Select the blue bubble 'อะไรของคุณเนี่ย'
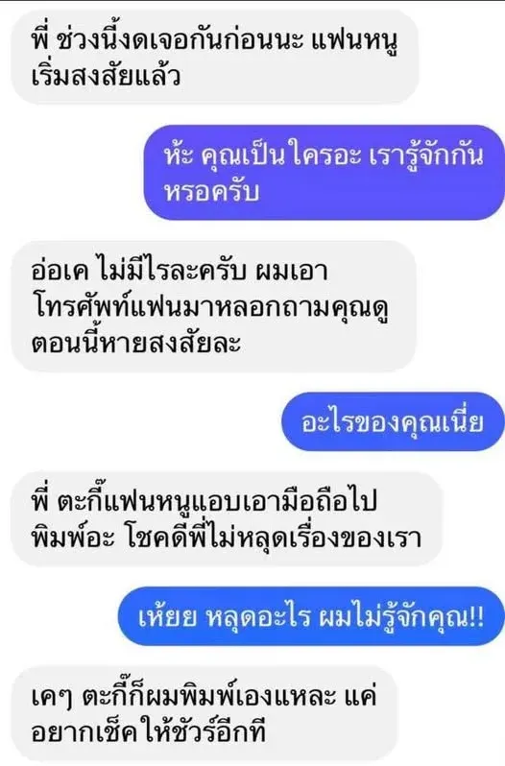The width and height of the screenshot is (505, 766). (x=394, y=421)
